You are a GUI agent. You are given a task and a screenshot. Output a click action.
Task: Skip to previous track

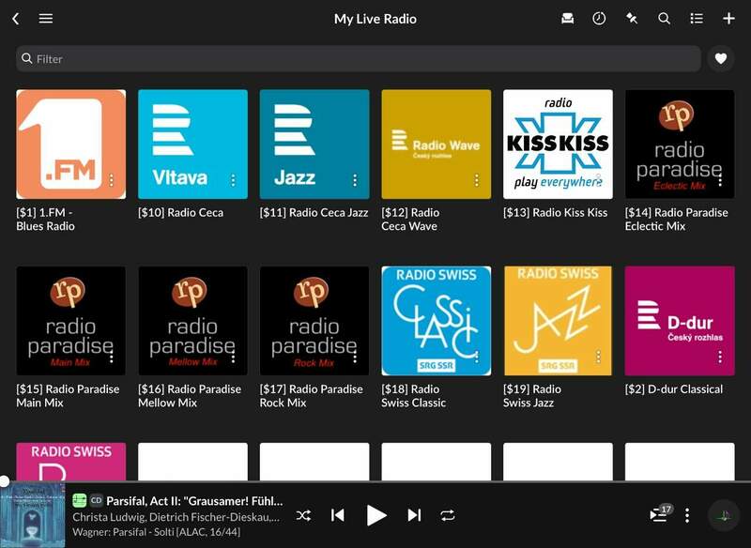(x=338, y=515)
